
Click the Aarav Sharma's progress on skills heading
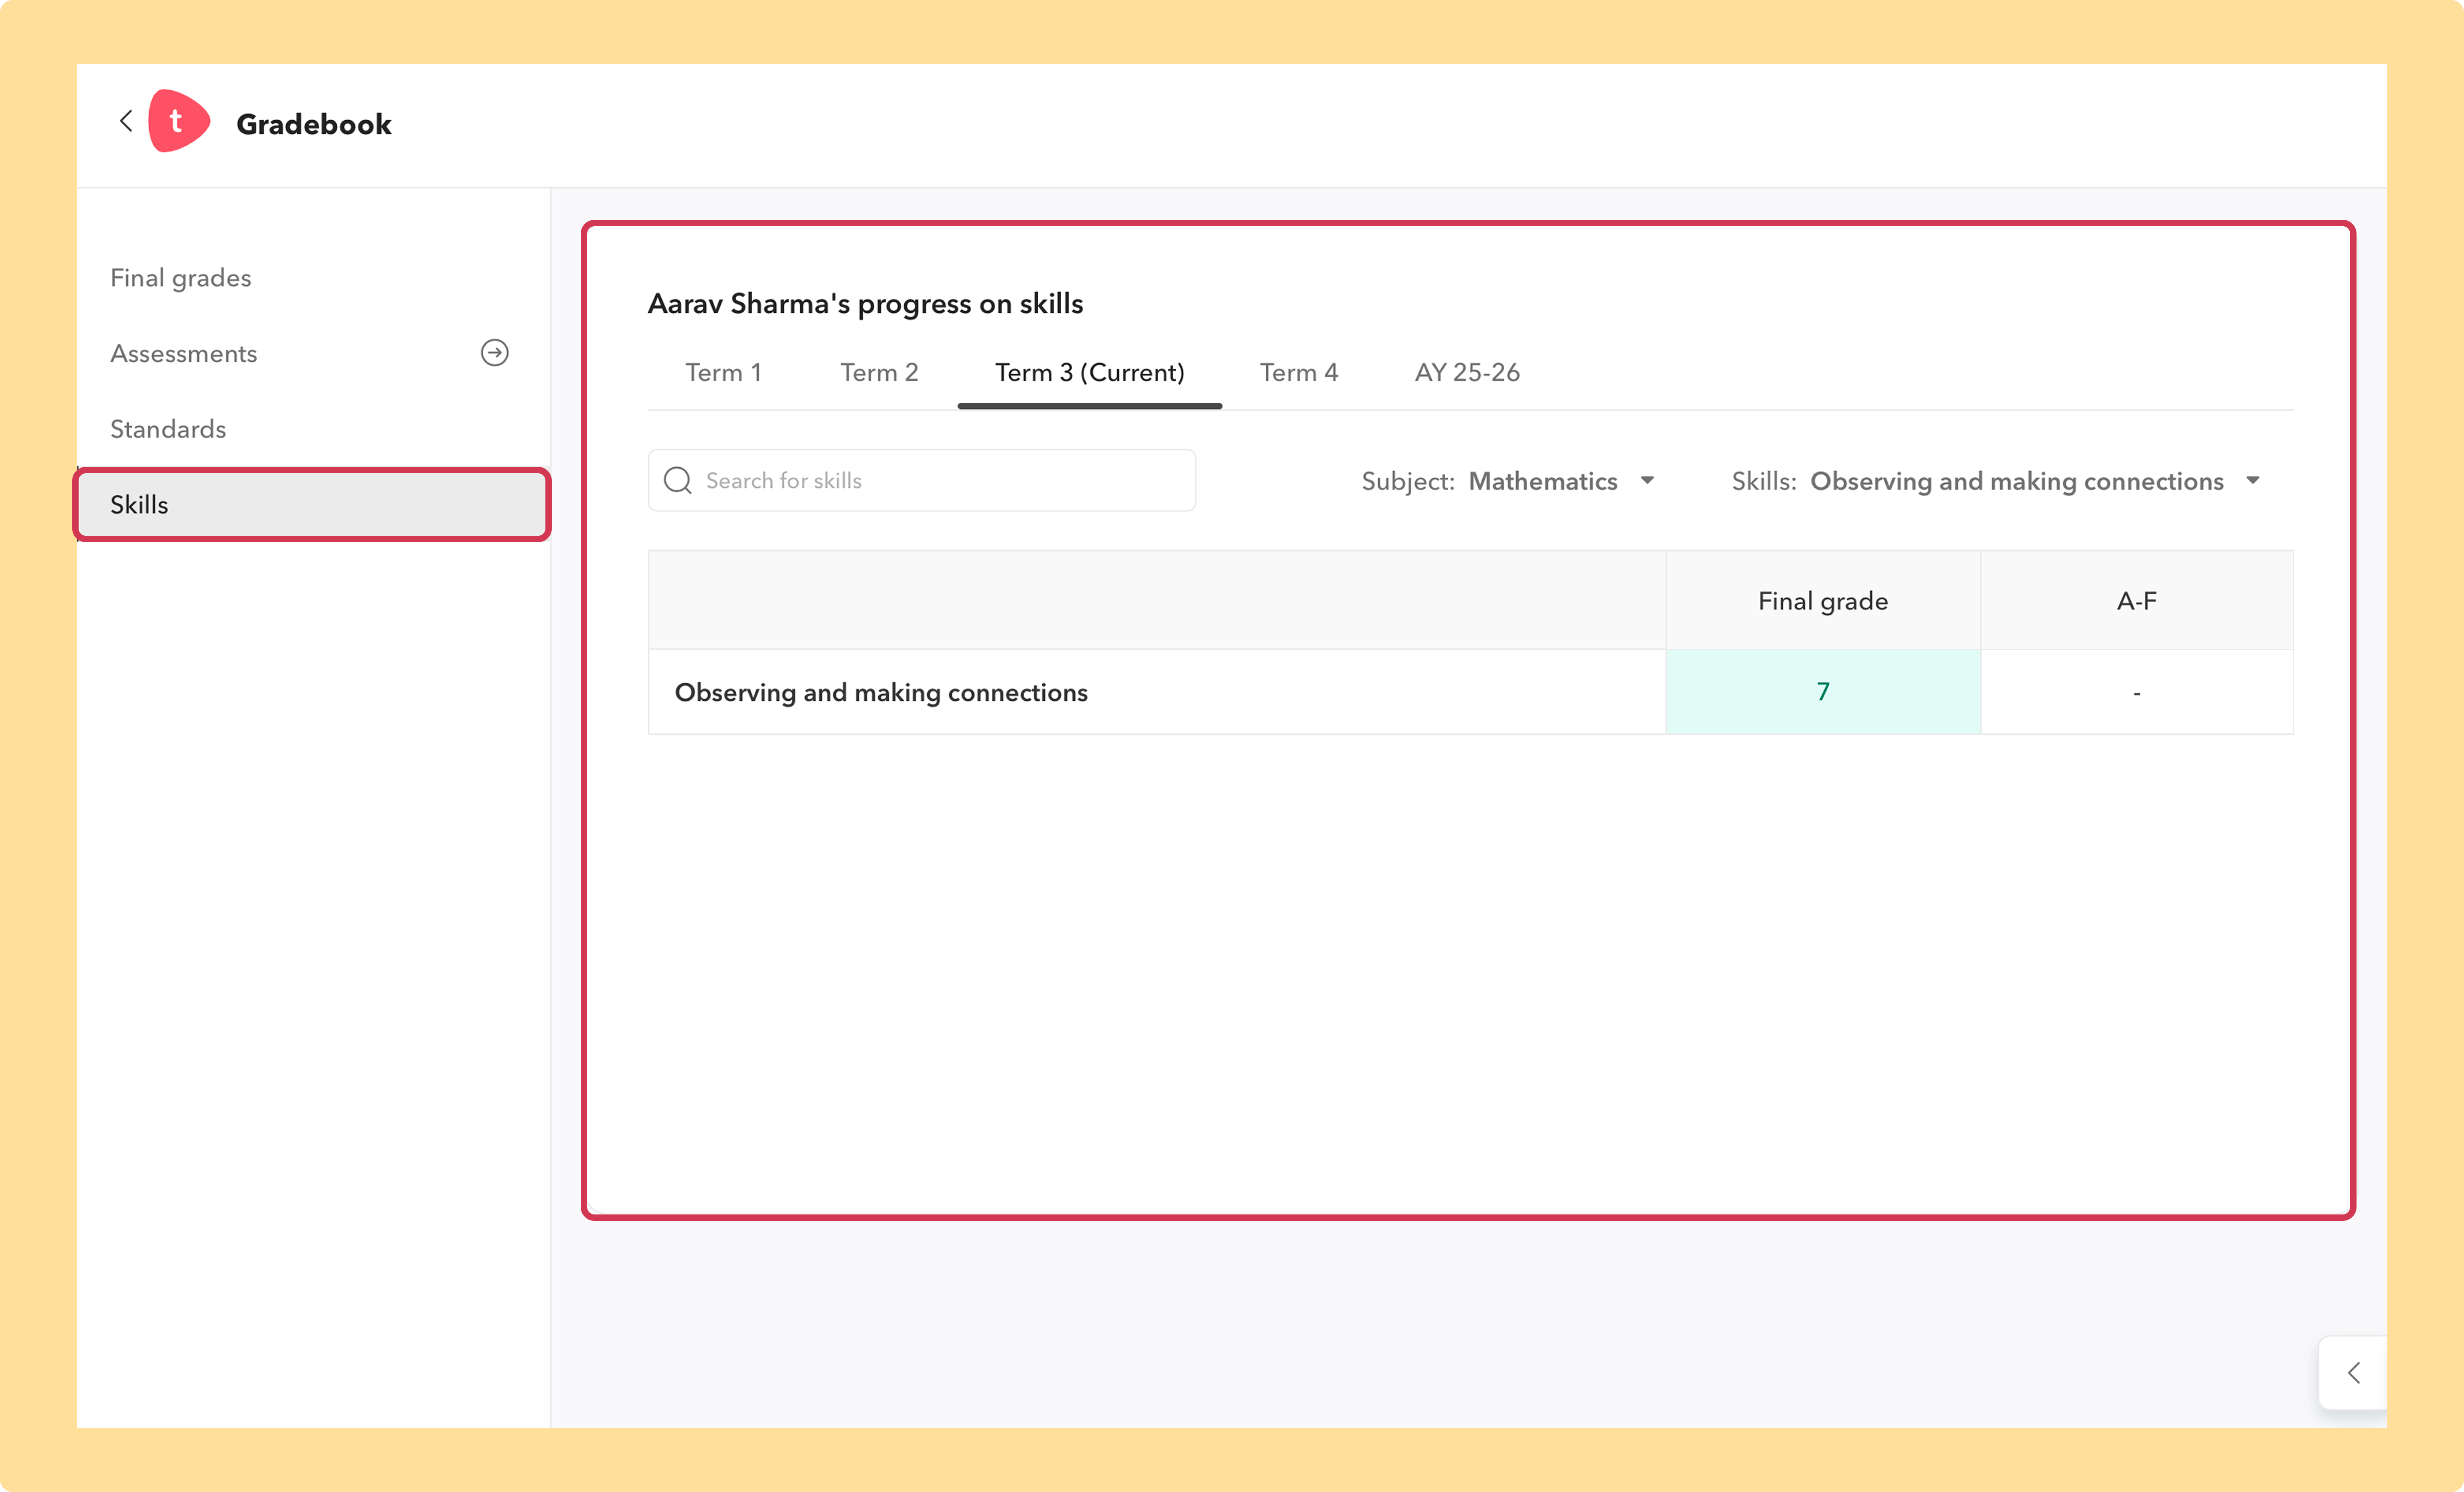[x=865, y=304]
